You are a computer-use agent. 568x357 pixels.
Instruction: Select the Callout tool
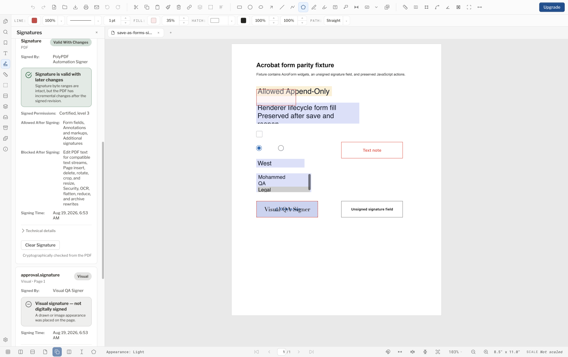point(345,7)
